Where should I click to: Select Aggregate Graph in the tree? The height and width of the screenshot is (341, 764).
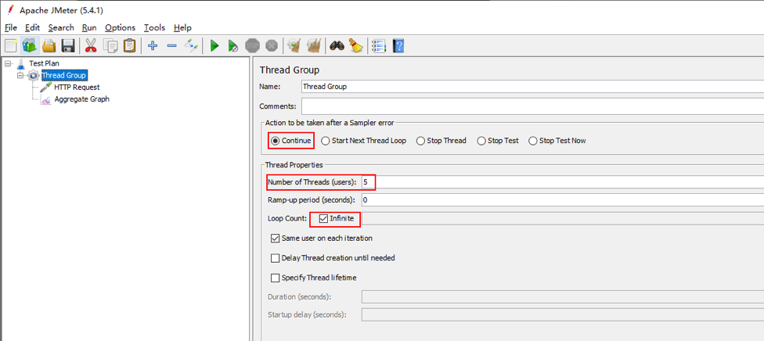(81, 99)
